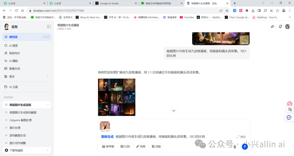Open 图像生成 in sidebar
294x156 pixels.
coord(27,68)
